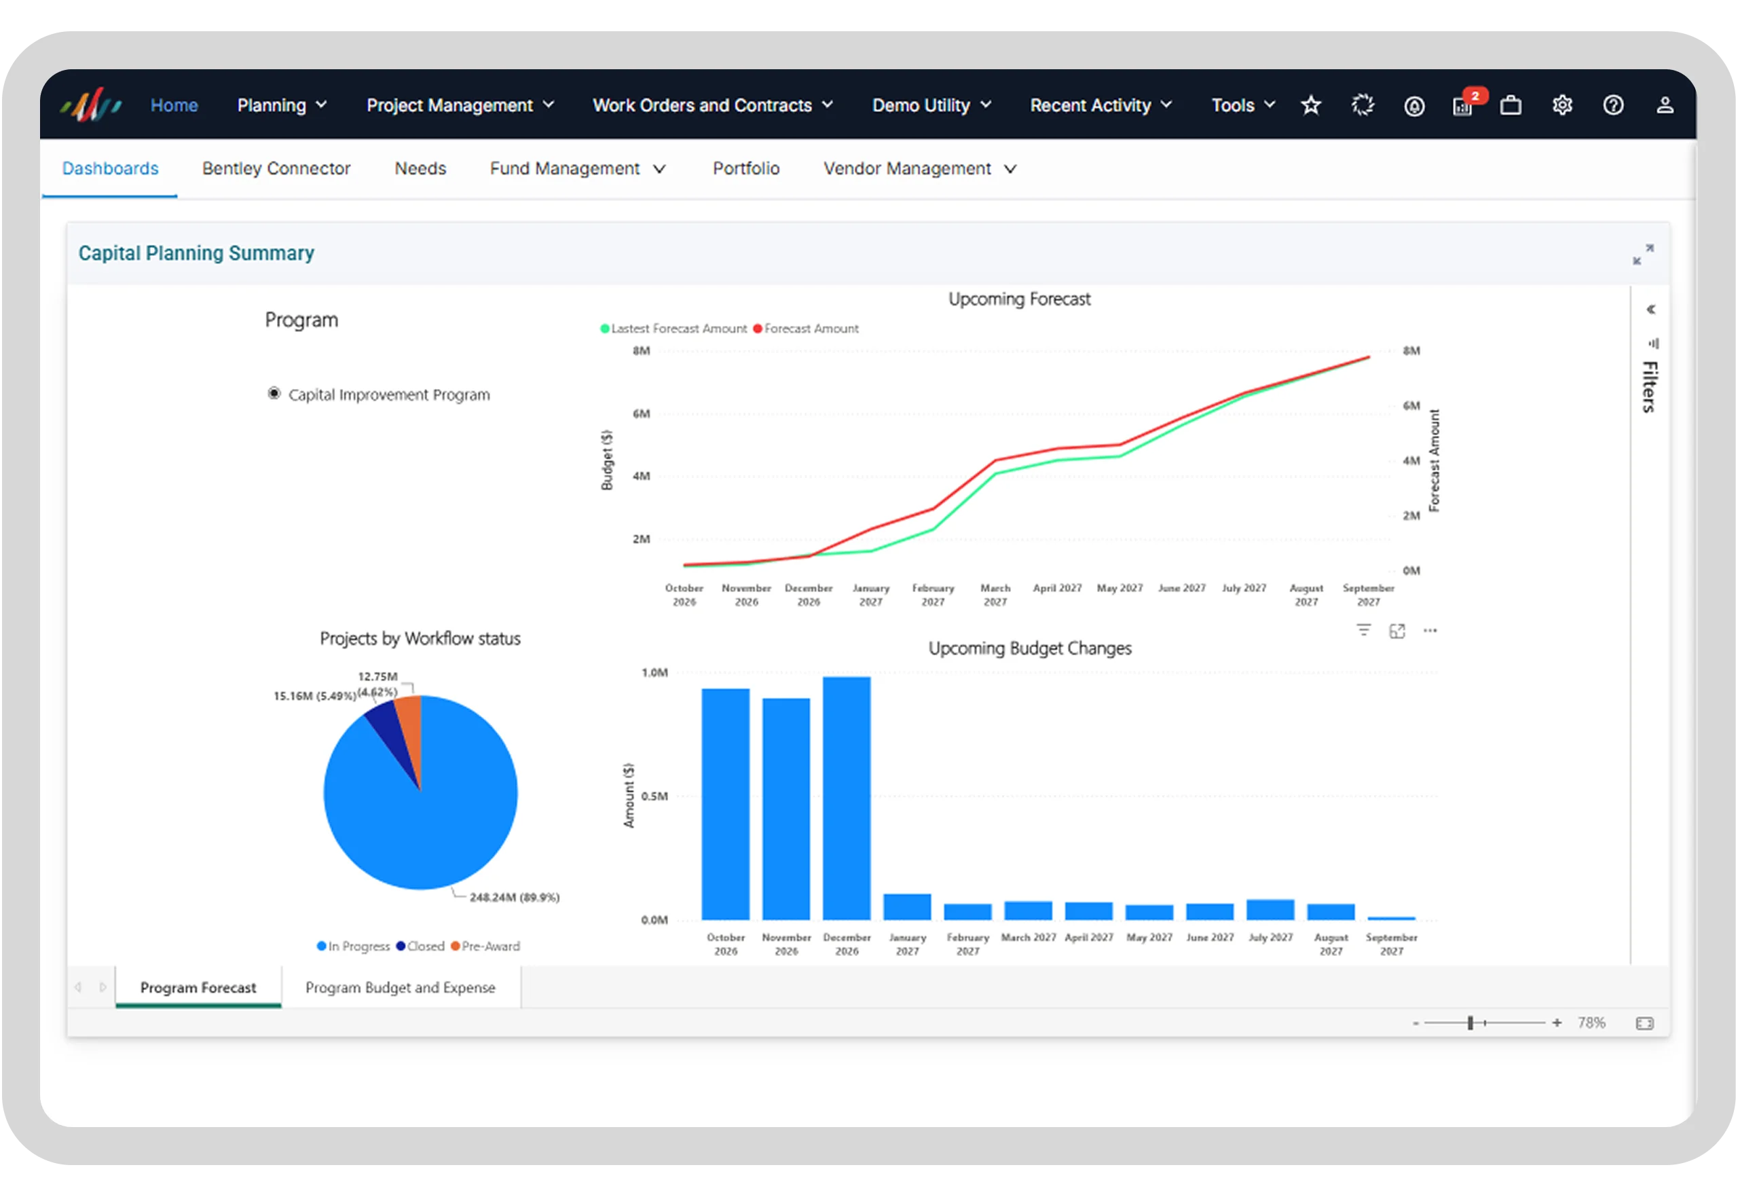The image size is (1738, 1197).
Task: Expand the Fund Management dropdown
Action: [577, 169]
